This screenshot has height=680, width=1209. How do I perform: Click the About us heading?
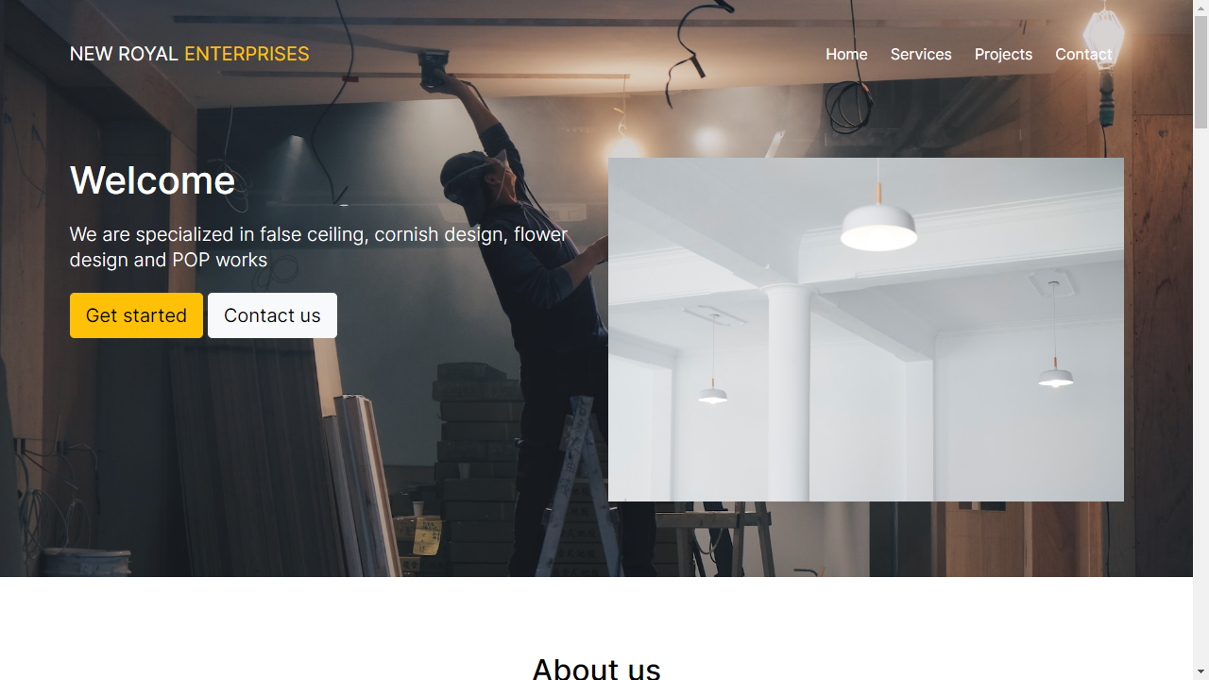click(x=597, y=669)
